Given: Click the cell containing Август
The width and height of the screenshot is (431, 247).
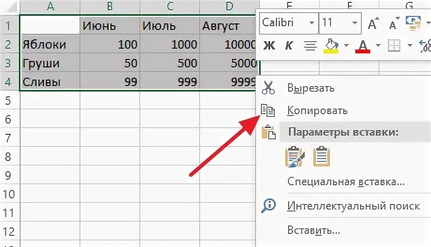Looking at the screenshot, I should click(228, 26).
